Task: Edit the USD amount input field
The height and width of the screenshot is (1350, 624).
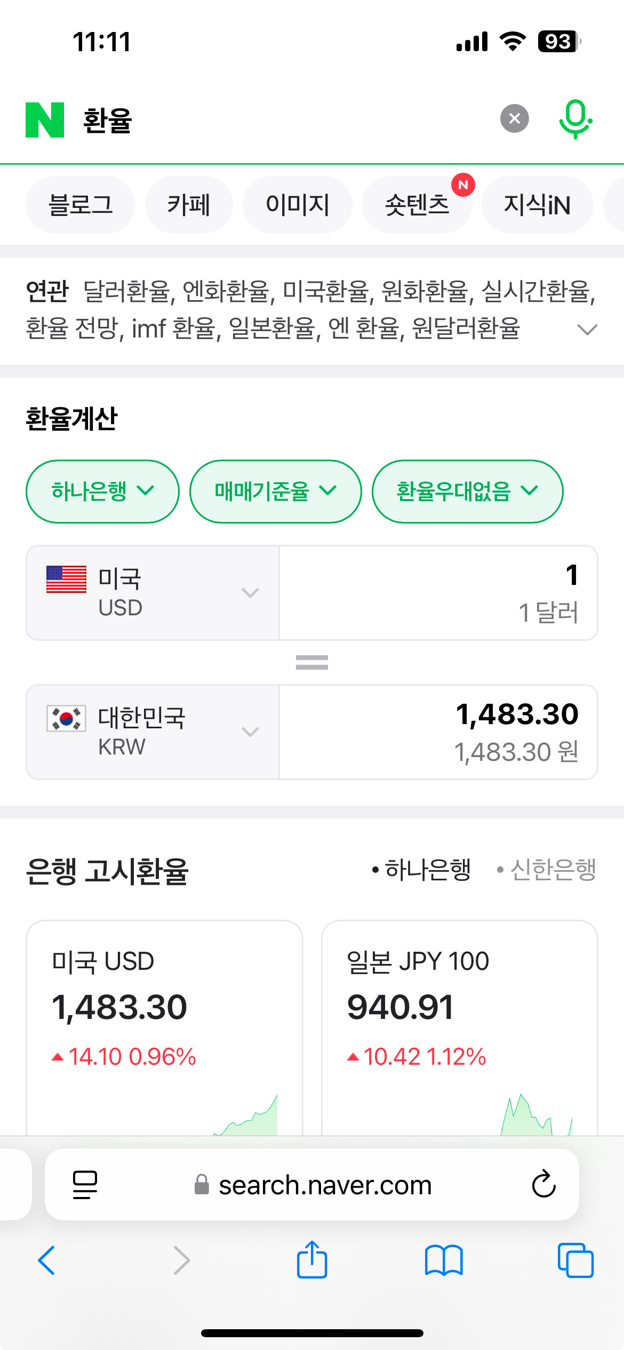Action: (438, 592)
